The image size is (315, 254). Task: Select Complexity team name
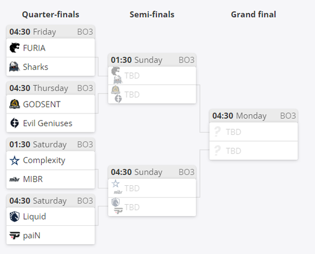[x=44, y=161]
